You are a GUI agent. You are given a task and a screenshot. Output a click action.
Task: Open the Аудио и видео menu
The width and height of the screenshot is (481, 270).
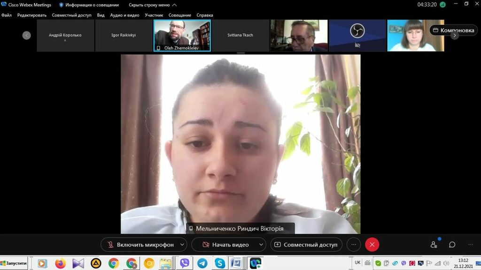click(124, 15)
